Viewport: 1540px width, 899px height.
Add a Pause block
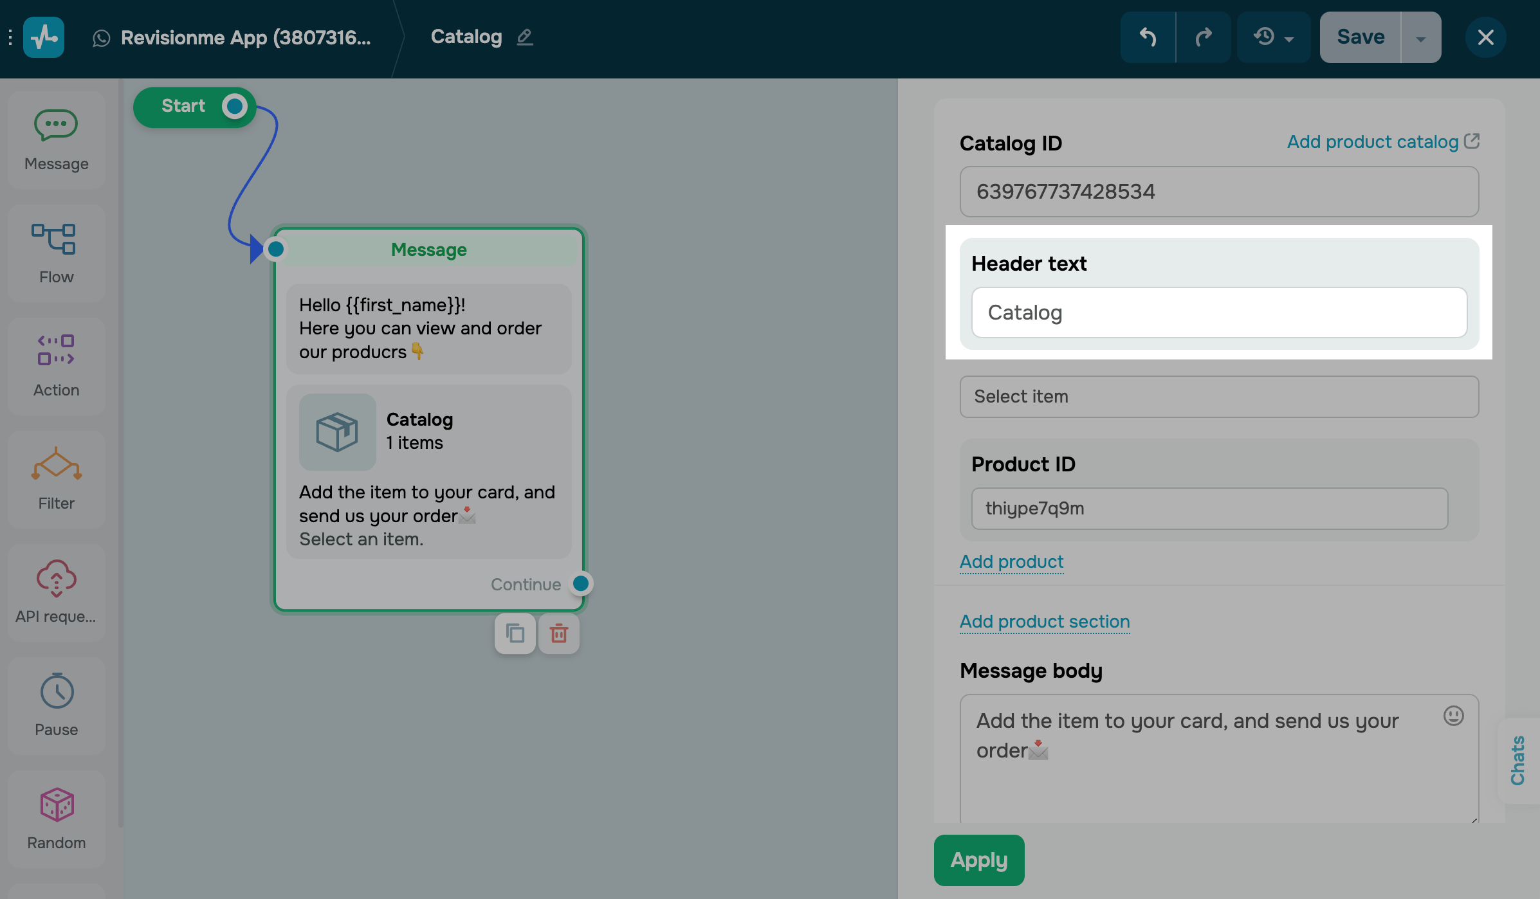coord(56,705)
